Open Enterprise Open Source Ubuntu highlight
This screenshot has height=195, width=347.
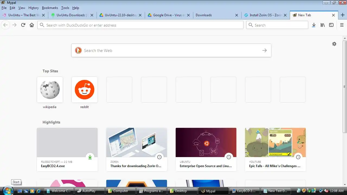[x=206, y=149]
